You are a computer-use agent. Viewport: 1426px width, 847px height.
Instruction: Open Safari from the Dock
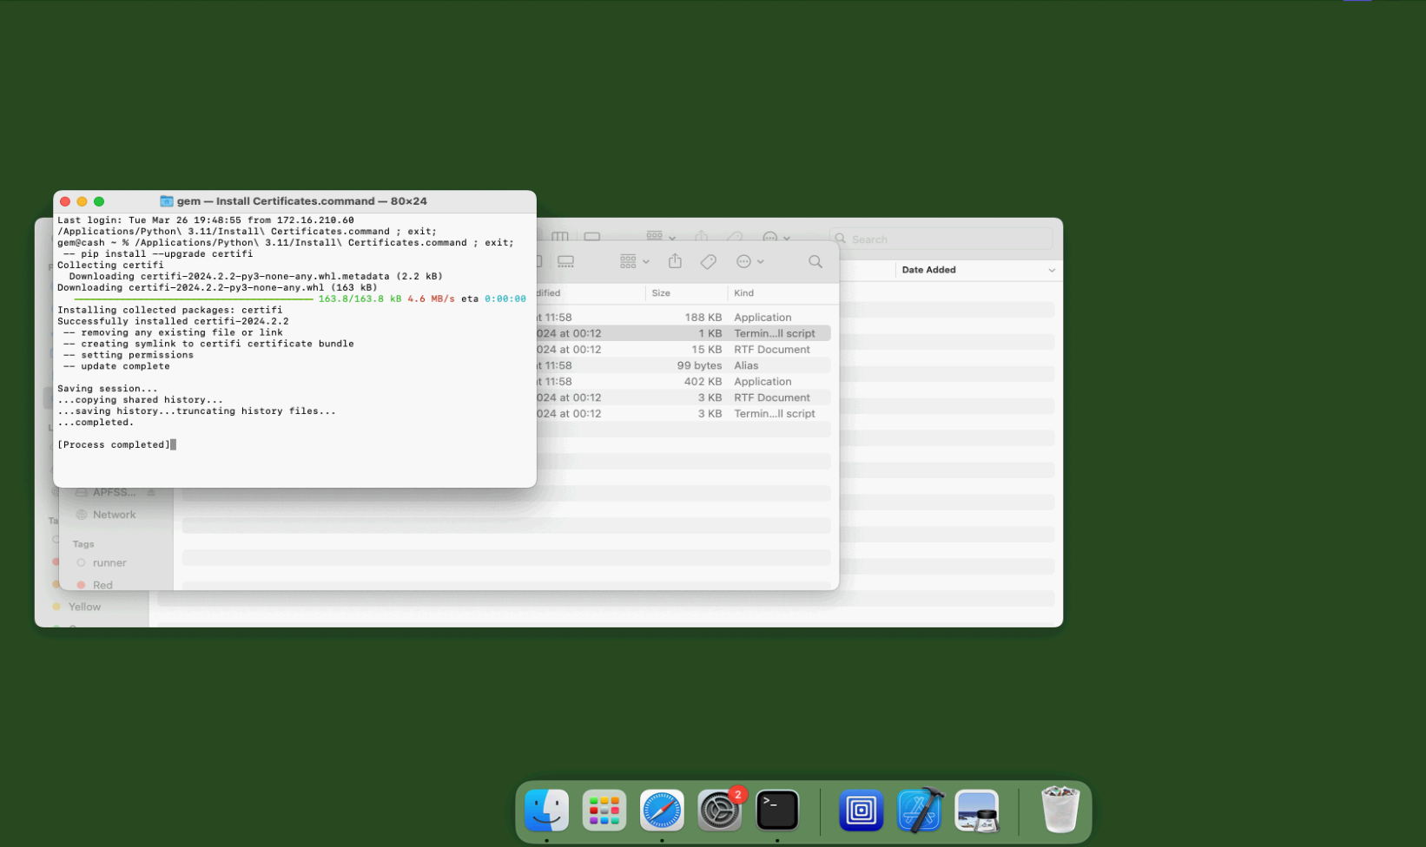pyautogui.click(x=661, y=810)
